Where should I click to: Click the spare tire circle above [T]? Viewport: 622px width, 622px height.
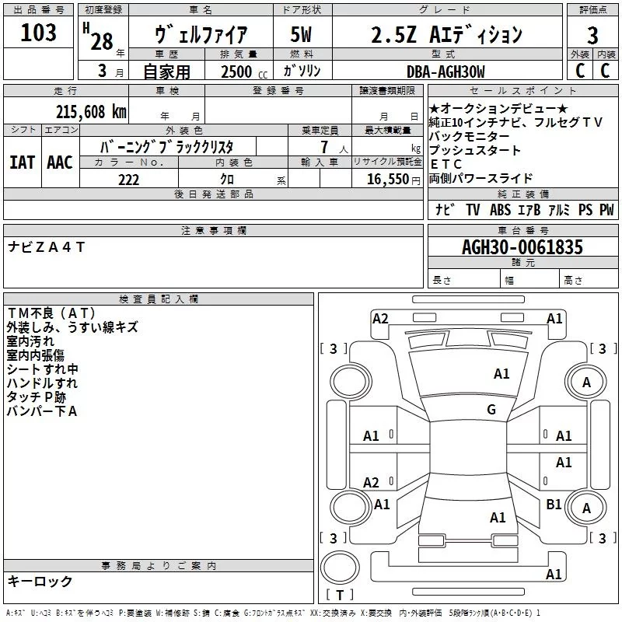click(x=339, y=566)
